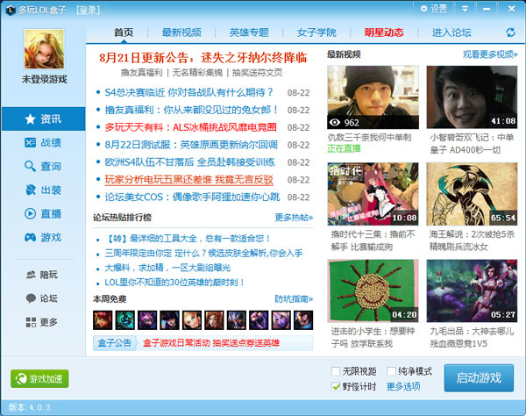The height and width of the screenshot is (416, 526).
Task: Open the S4总决赛临近 news item
Action: coord(188,92)
